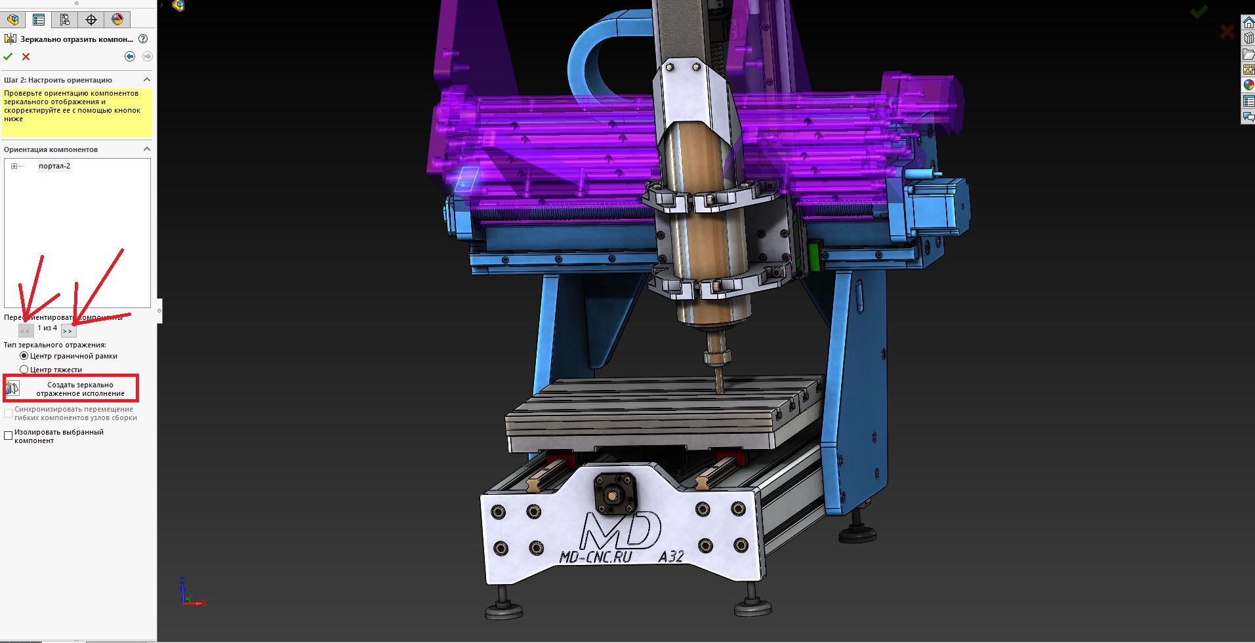Switch to the PropertyManager tab
Image resolution: width=1255 pixels, height=643 pixels.
click(39, 20)
